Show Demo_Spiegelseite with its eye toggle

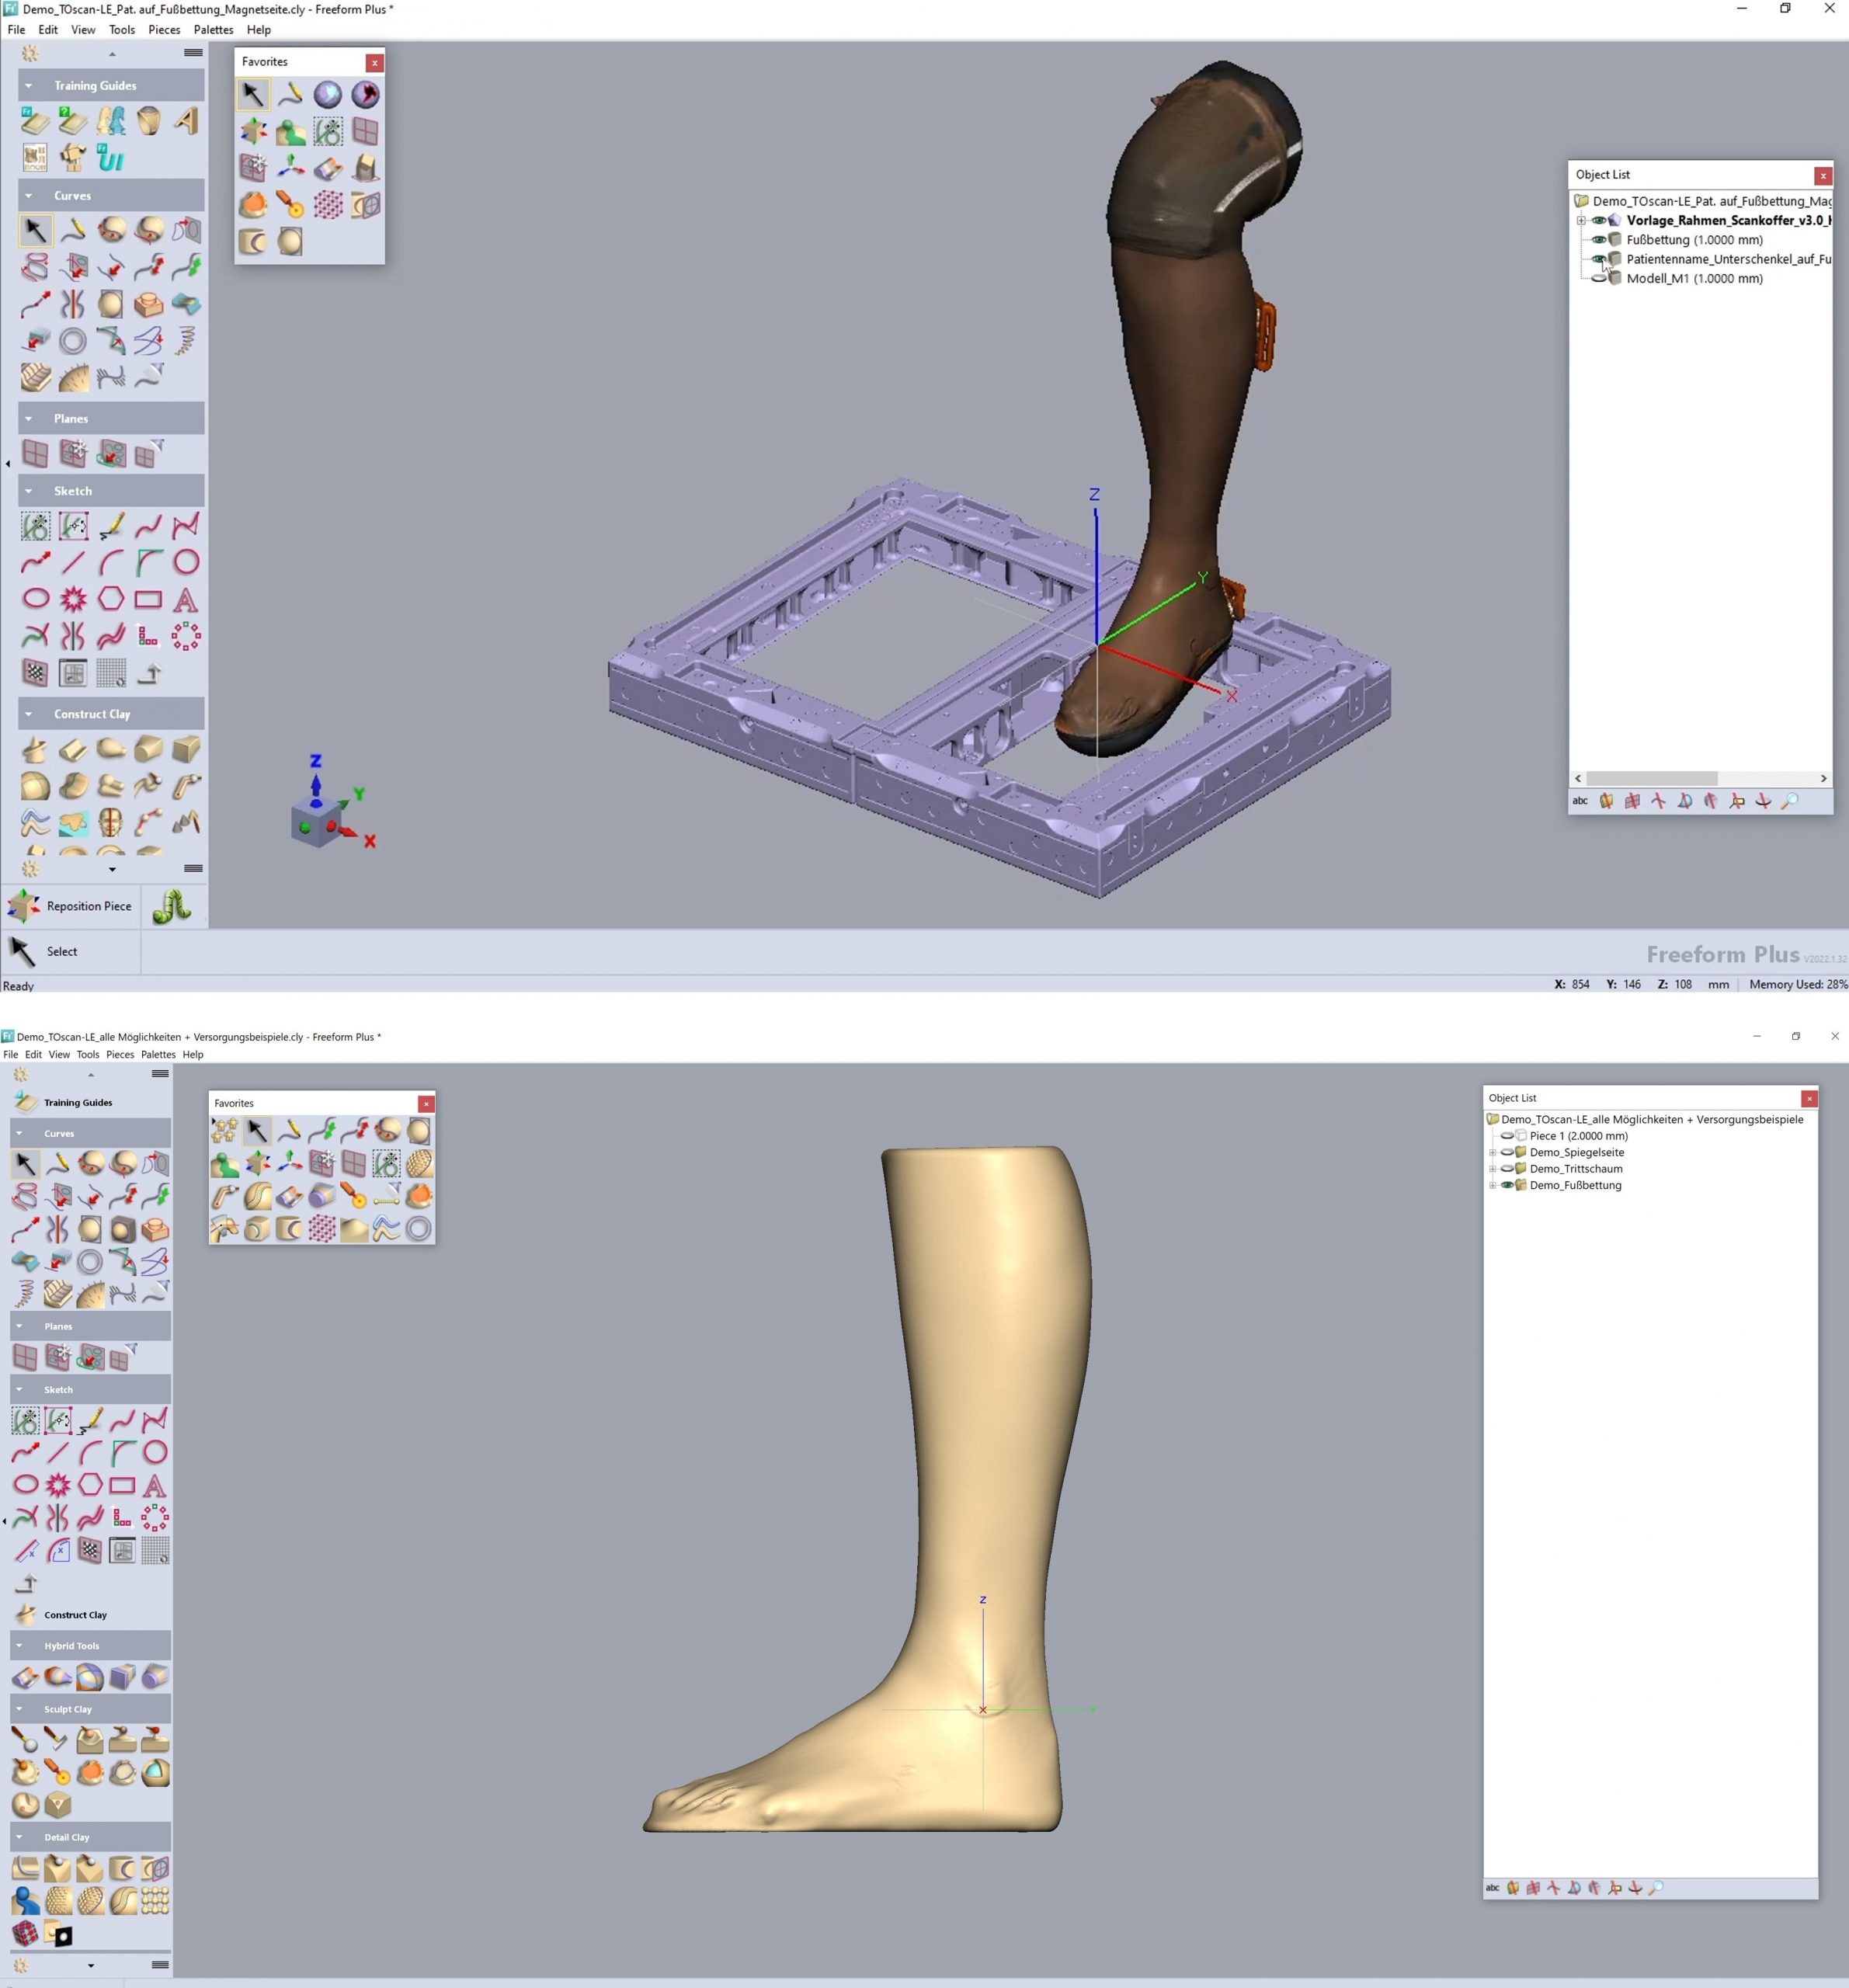coord(1507,1152)
